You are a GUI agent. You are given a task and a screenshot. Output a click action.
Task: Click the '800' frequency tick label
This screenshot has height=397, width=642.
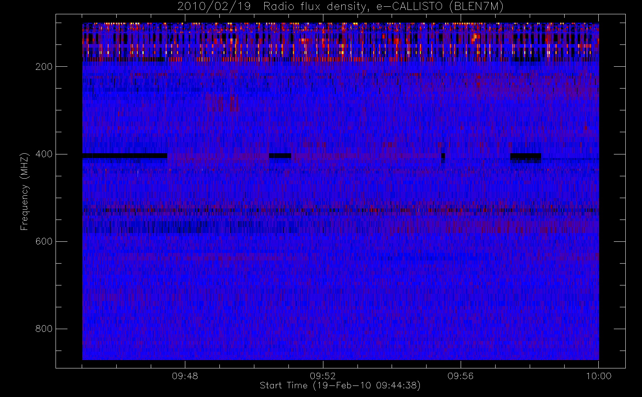[x=44, y=329]
